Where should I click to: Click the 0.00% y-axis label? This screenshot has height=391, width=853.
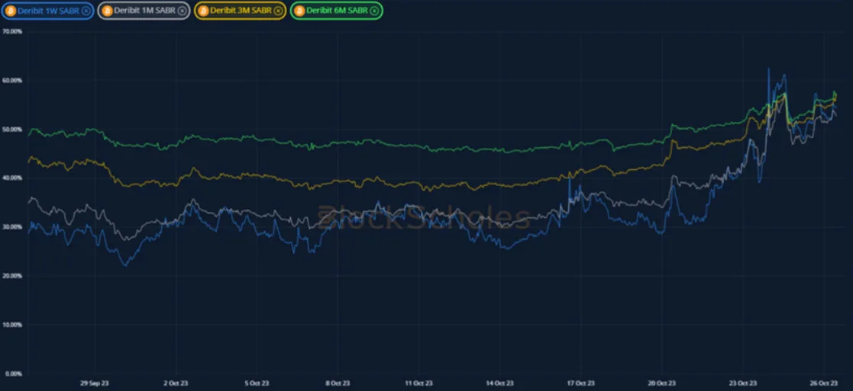[14, 373]
